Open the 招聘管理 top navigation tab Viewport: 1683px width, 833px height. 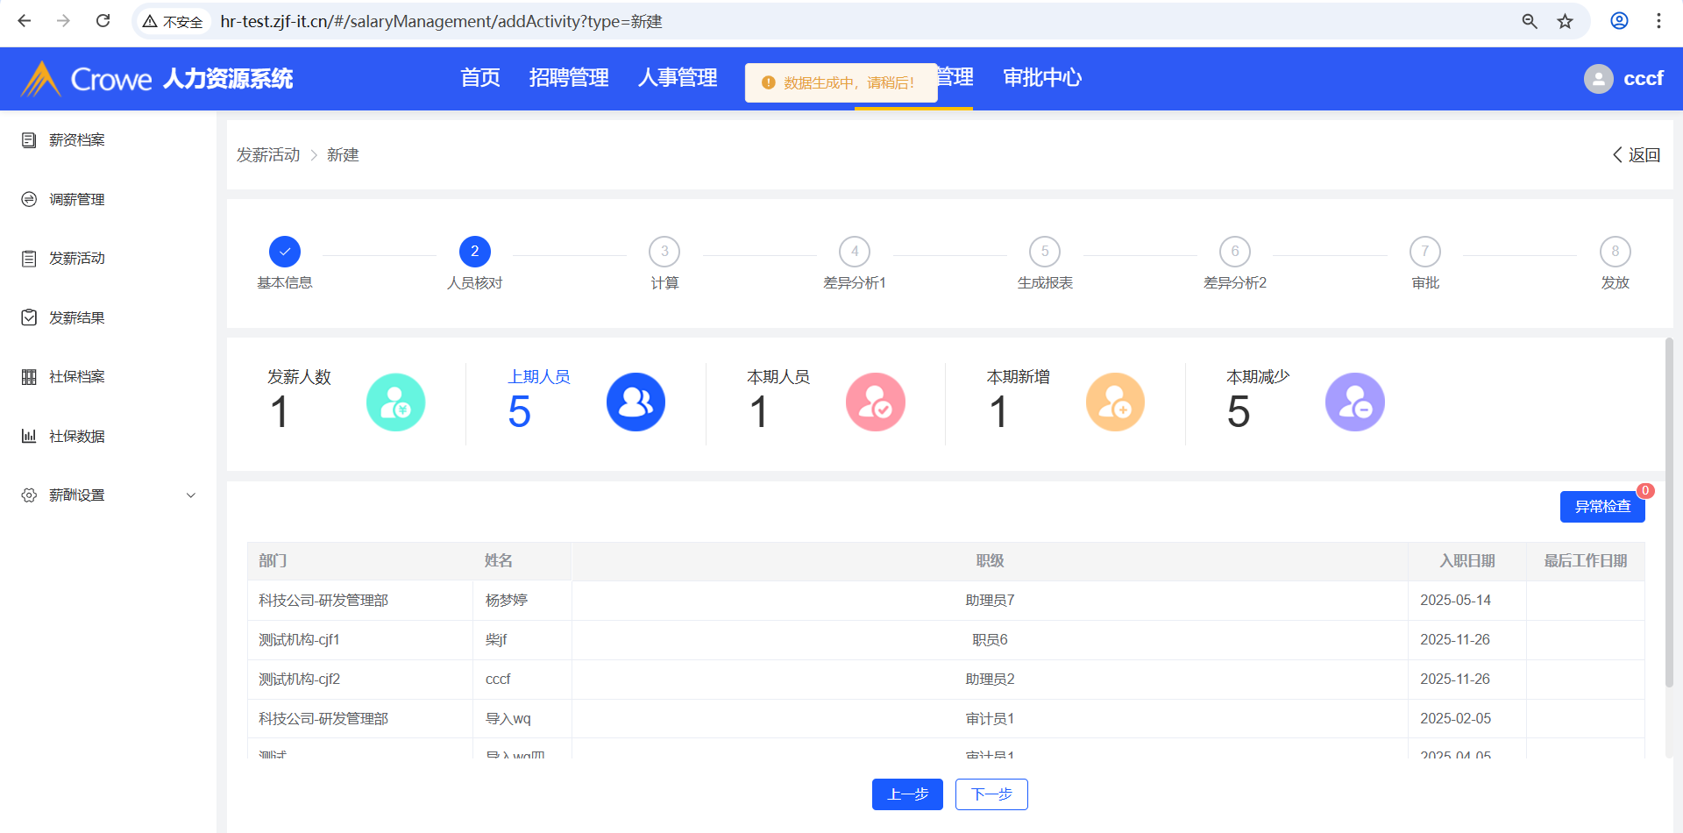pos(569,78)
